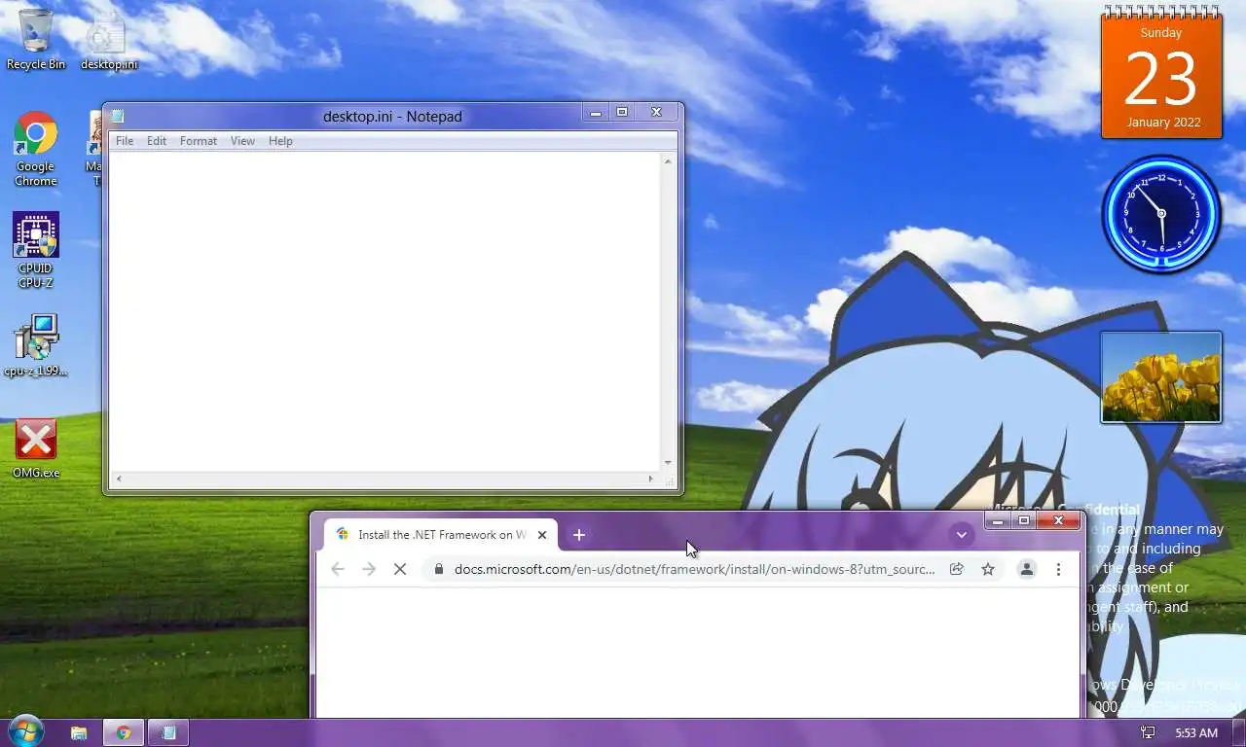Open File Explorer from taskbar
The height and width of the screenshot is (747, 1246).
pyautogui.click(x=79, y=732)
